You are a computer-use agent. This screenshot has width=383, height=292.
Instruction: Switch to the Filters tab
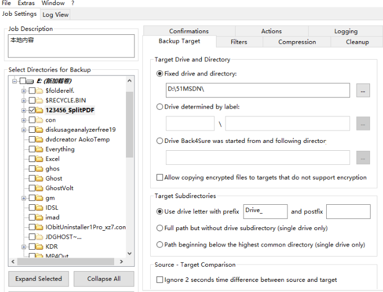[239, 42]
